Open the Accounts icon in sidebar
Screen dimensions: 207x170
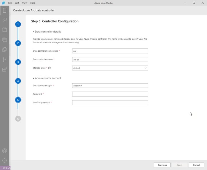point(5,151)
